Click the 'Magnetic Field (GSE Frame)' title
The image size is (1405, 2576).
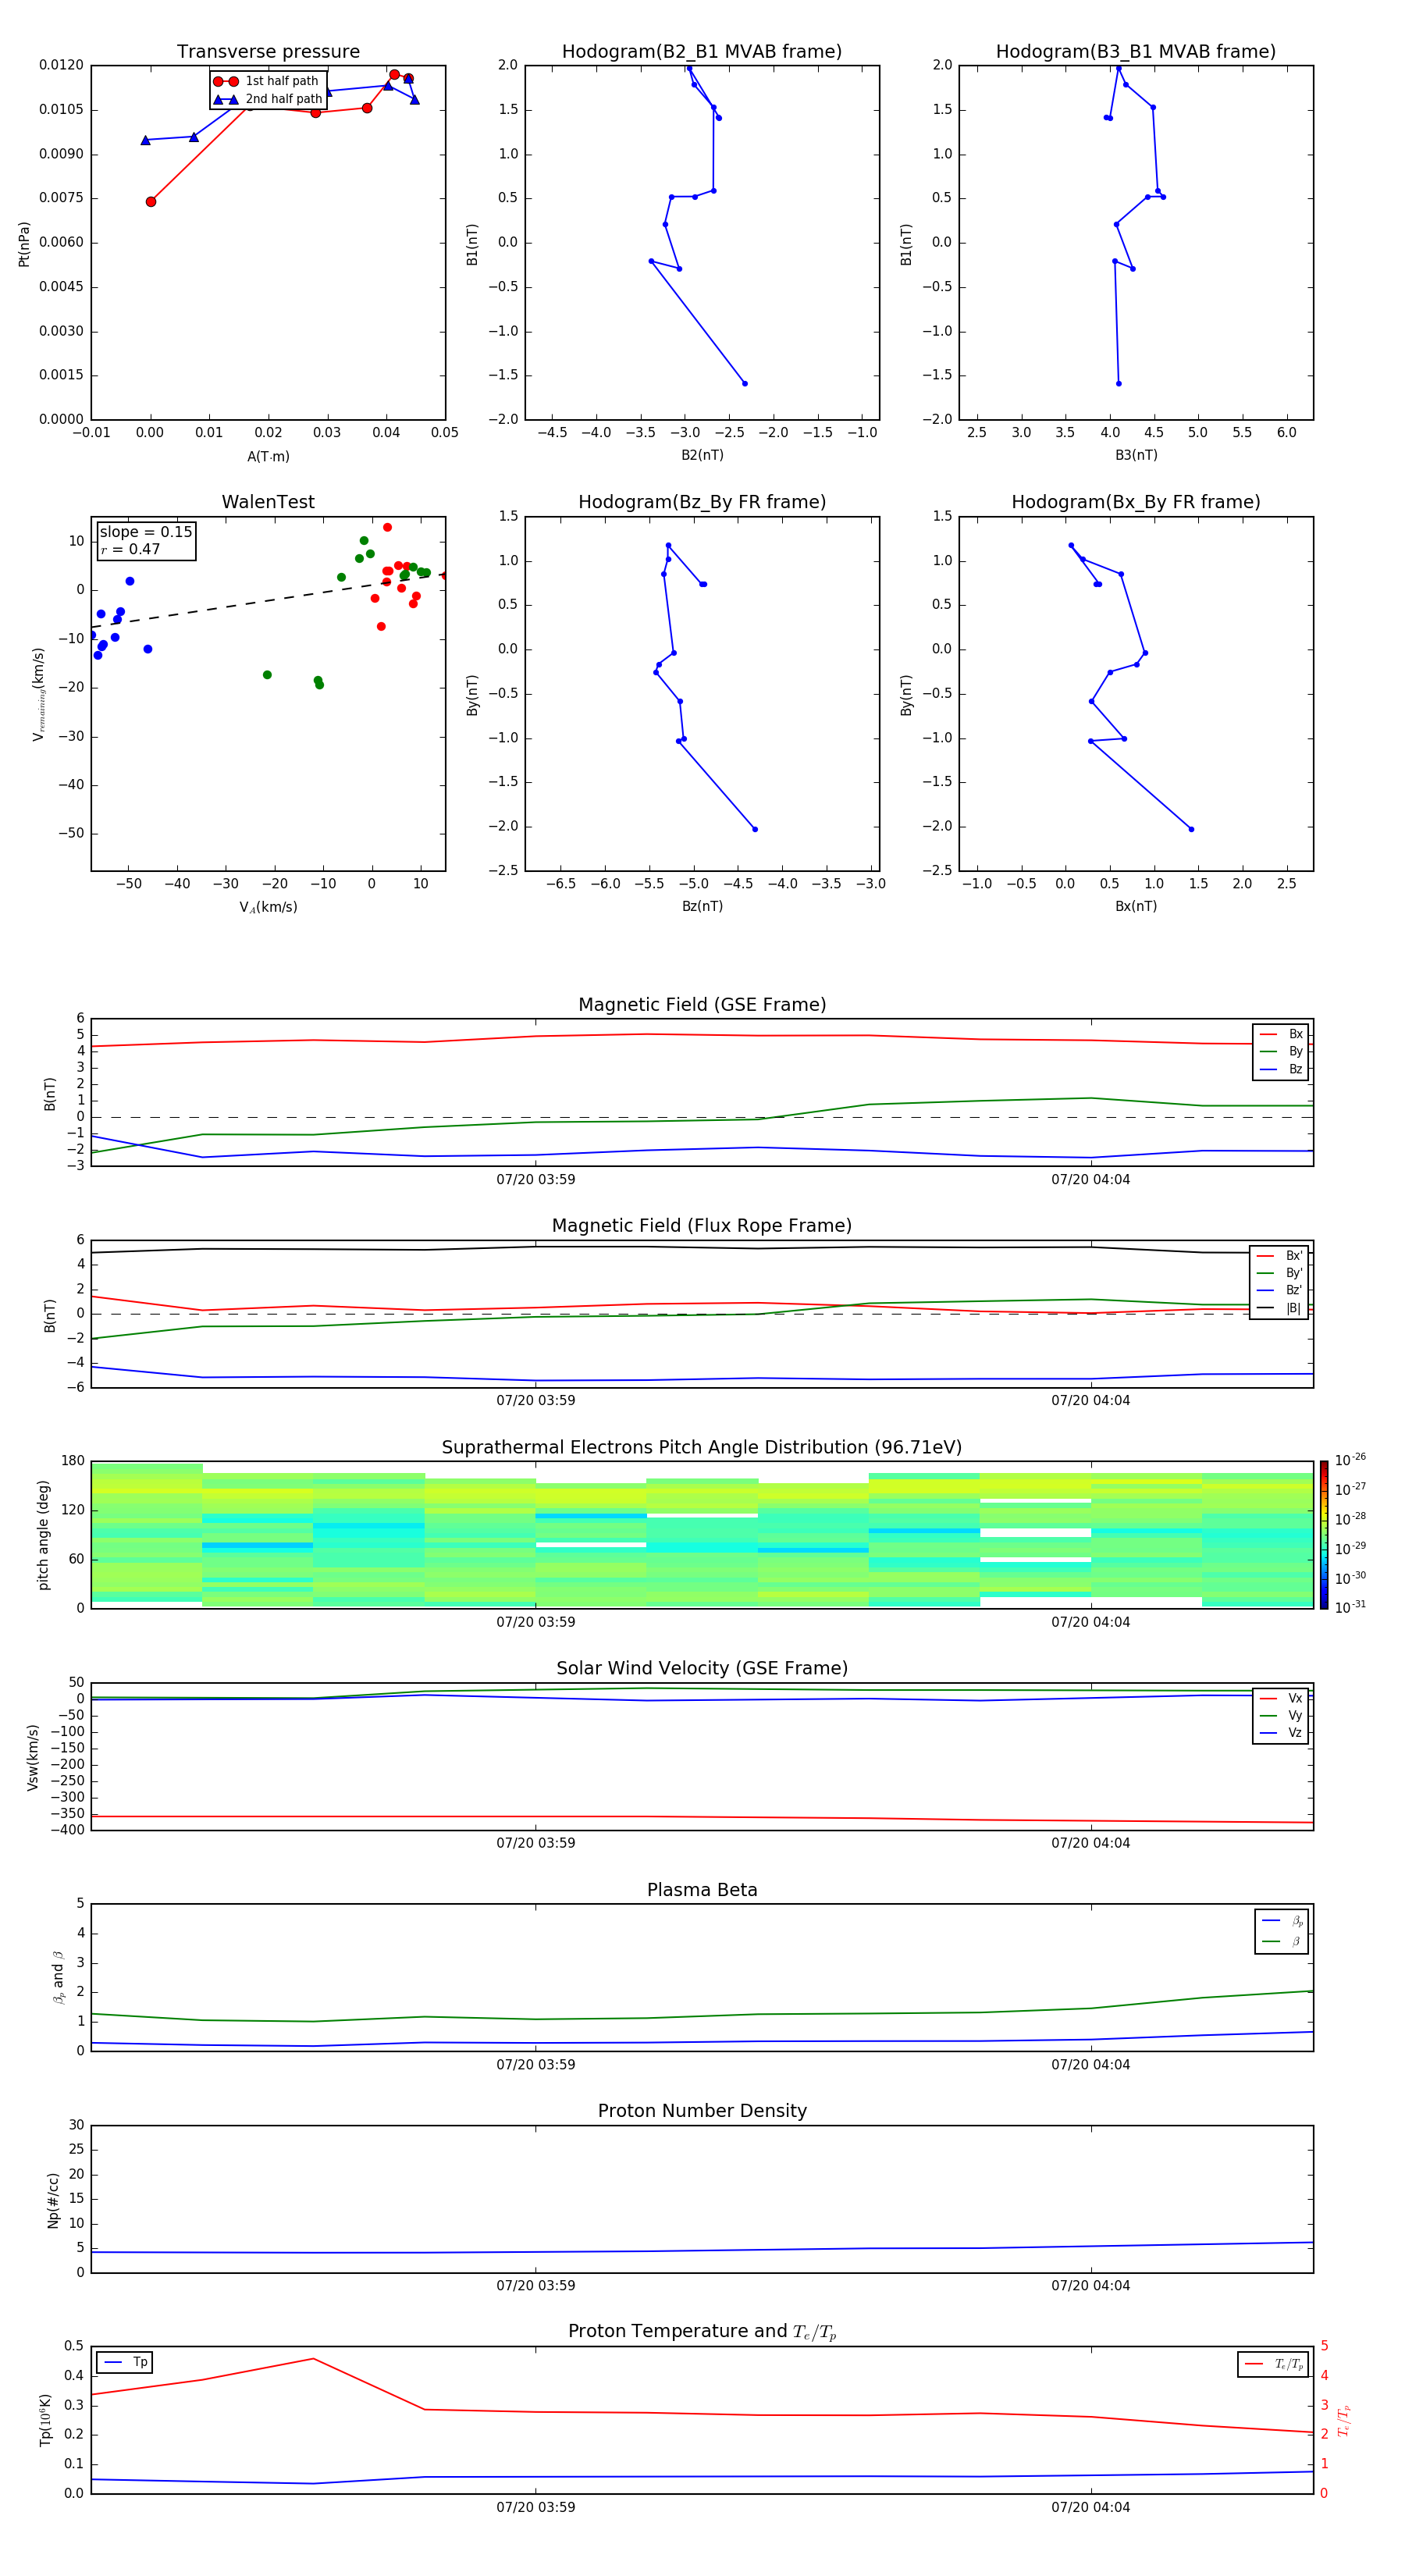[x=702, y=1005]
